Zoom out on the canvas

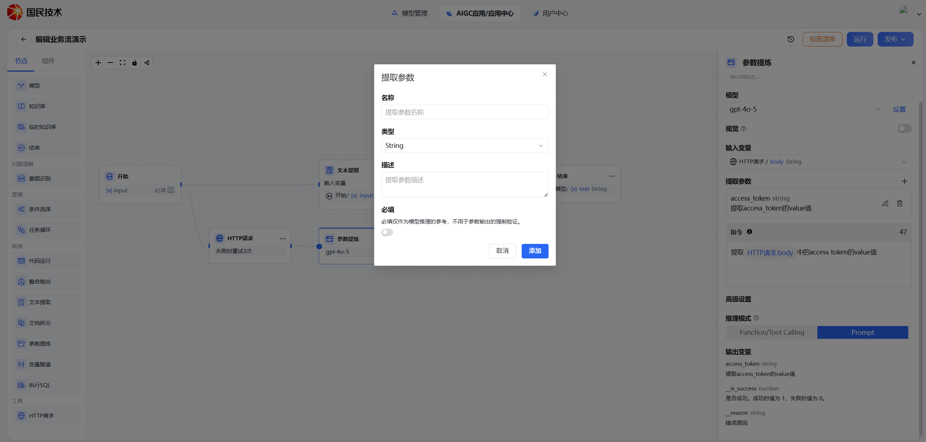[x=110, y=63]
